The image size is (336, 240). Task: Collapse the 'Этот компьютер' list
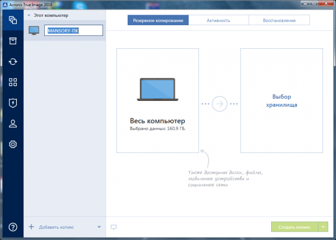29,15
